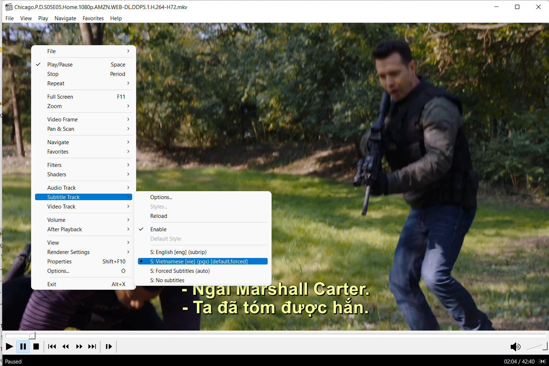The image size is (549, 366).
Task: Expand the Renderer Settings submenu
Action: tap(83, 252)
